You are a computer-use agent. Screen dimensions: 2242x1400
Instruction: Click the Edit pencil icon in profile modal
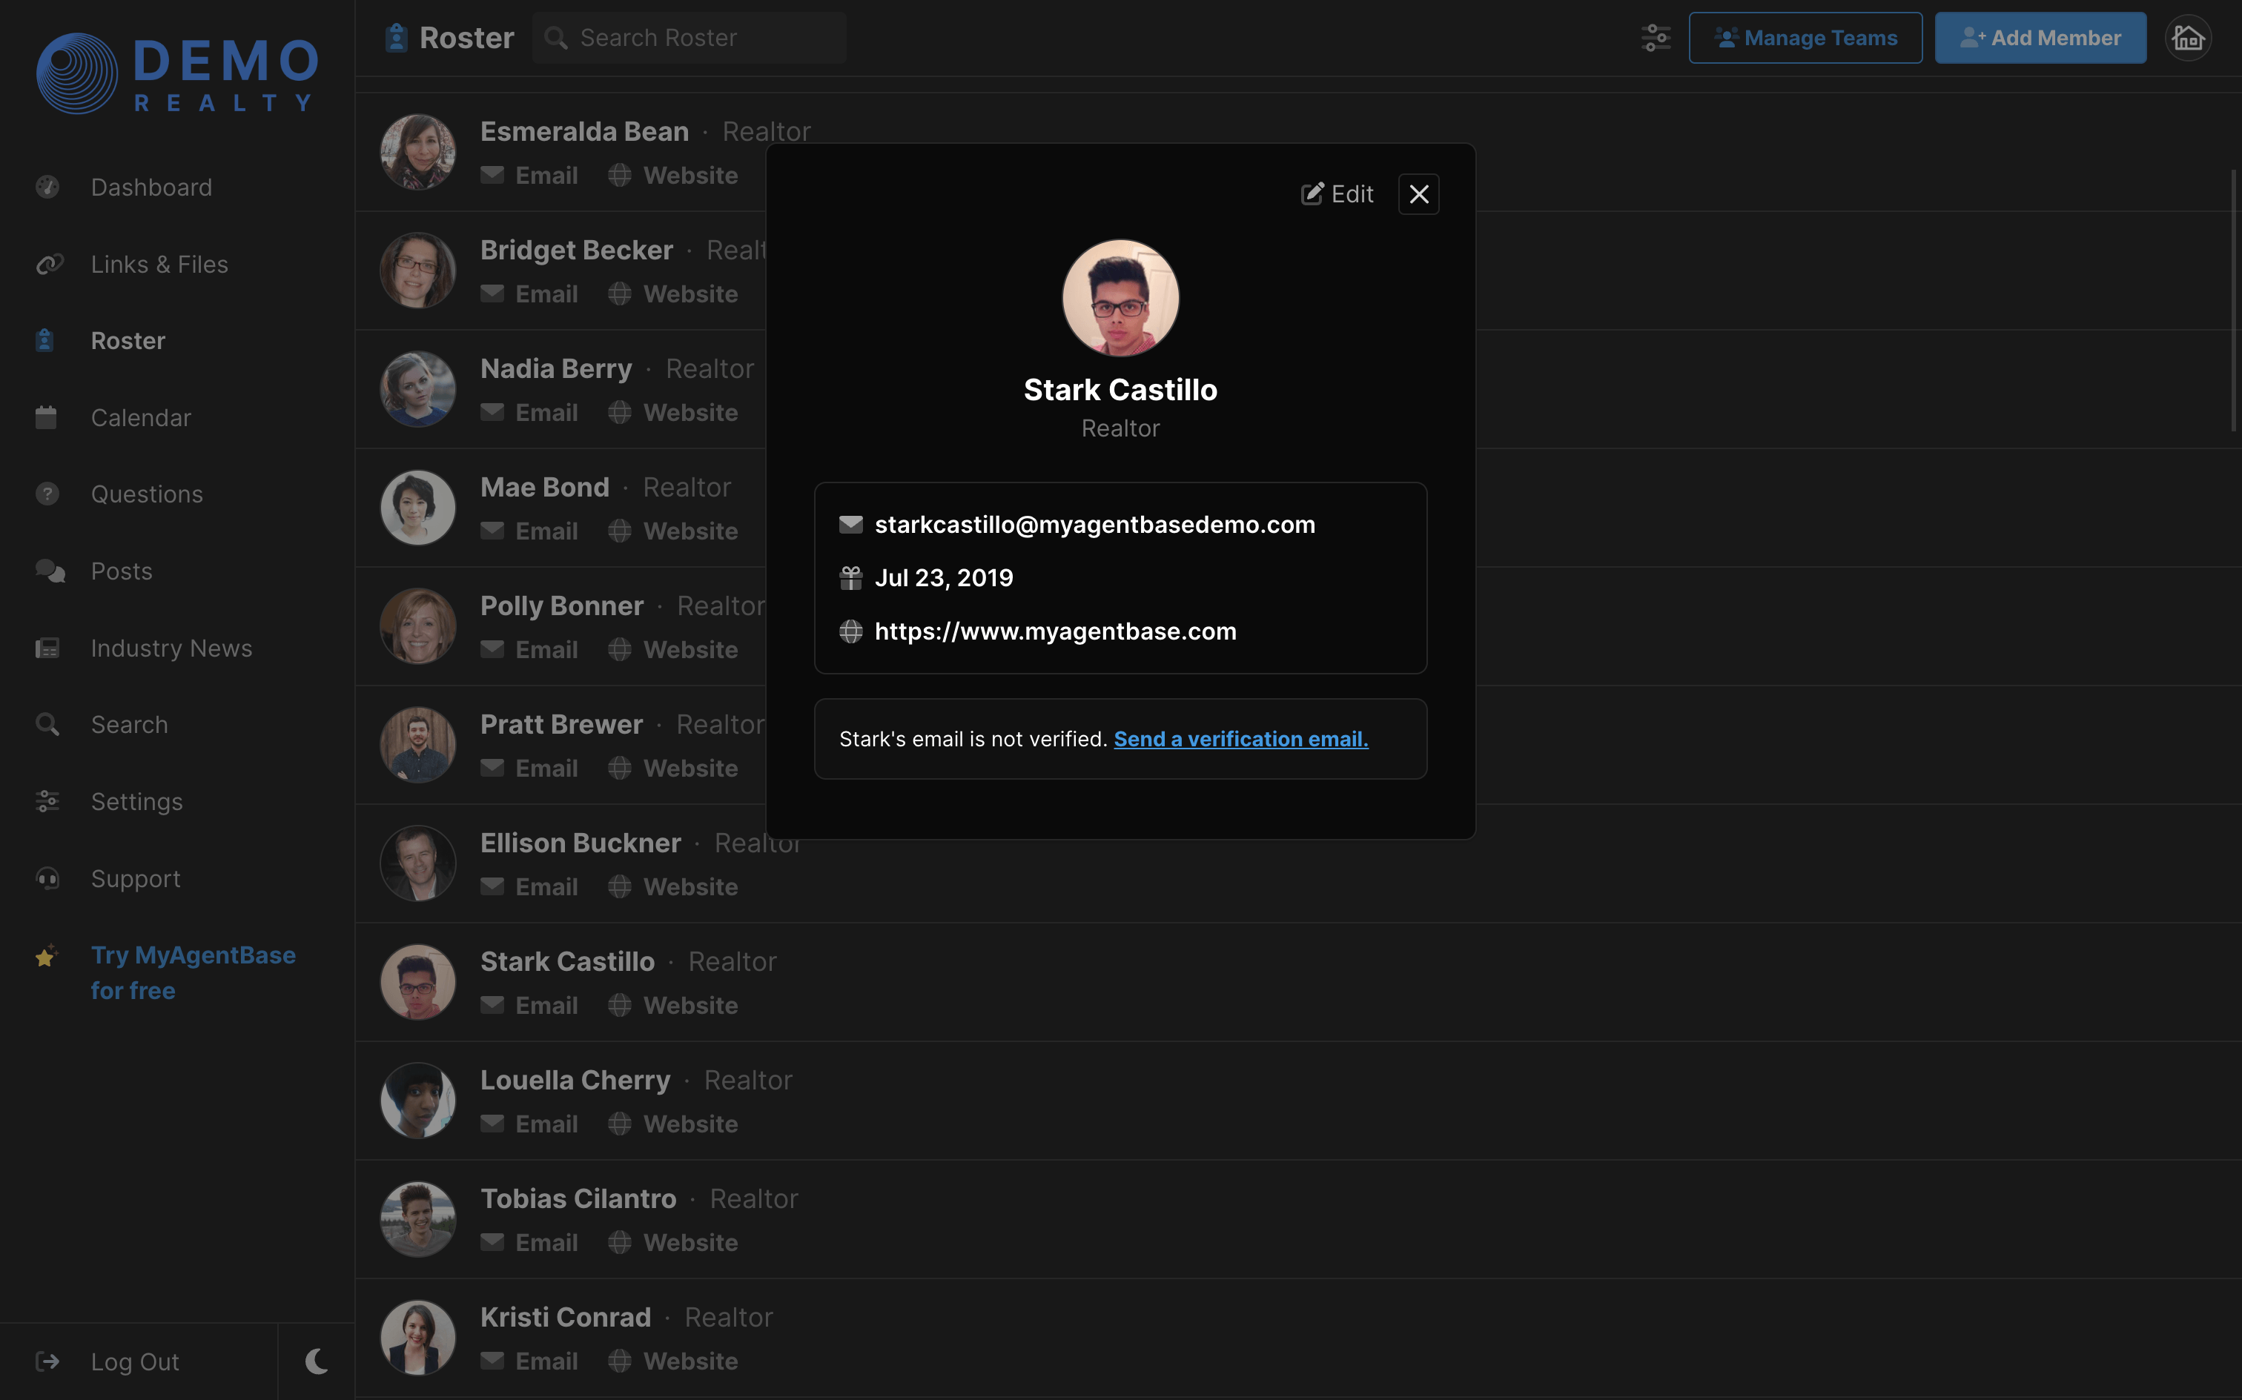click(x=1312, y=193)
